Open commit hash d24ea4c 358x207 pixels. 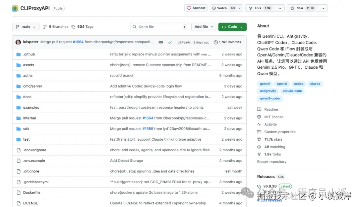point(184,42)
